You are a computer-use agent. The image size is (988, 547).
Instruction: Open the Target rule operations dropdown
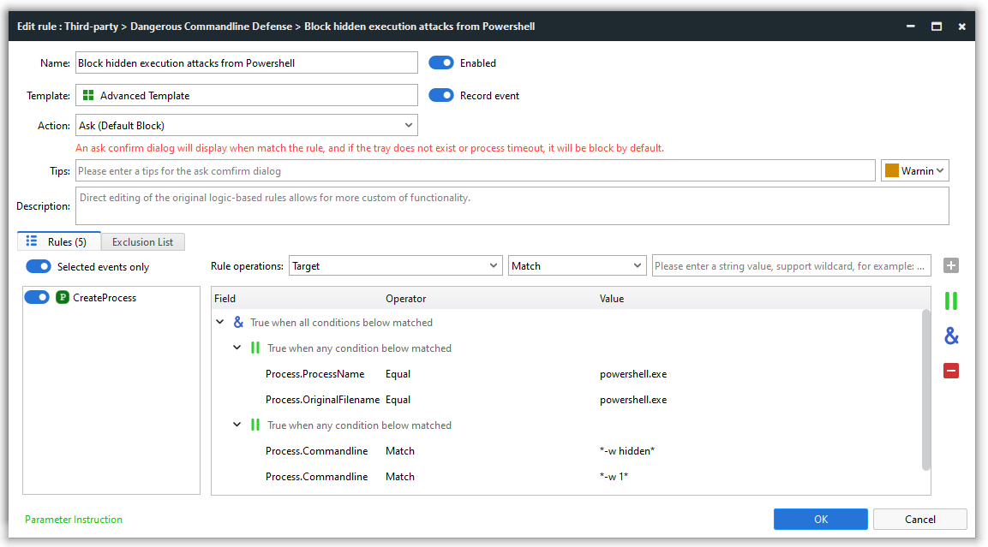(395, 266)
